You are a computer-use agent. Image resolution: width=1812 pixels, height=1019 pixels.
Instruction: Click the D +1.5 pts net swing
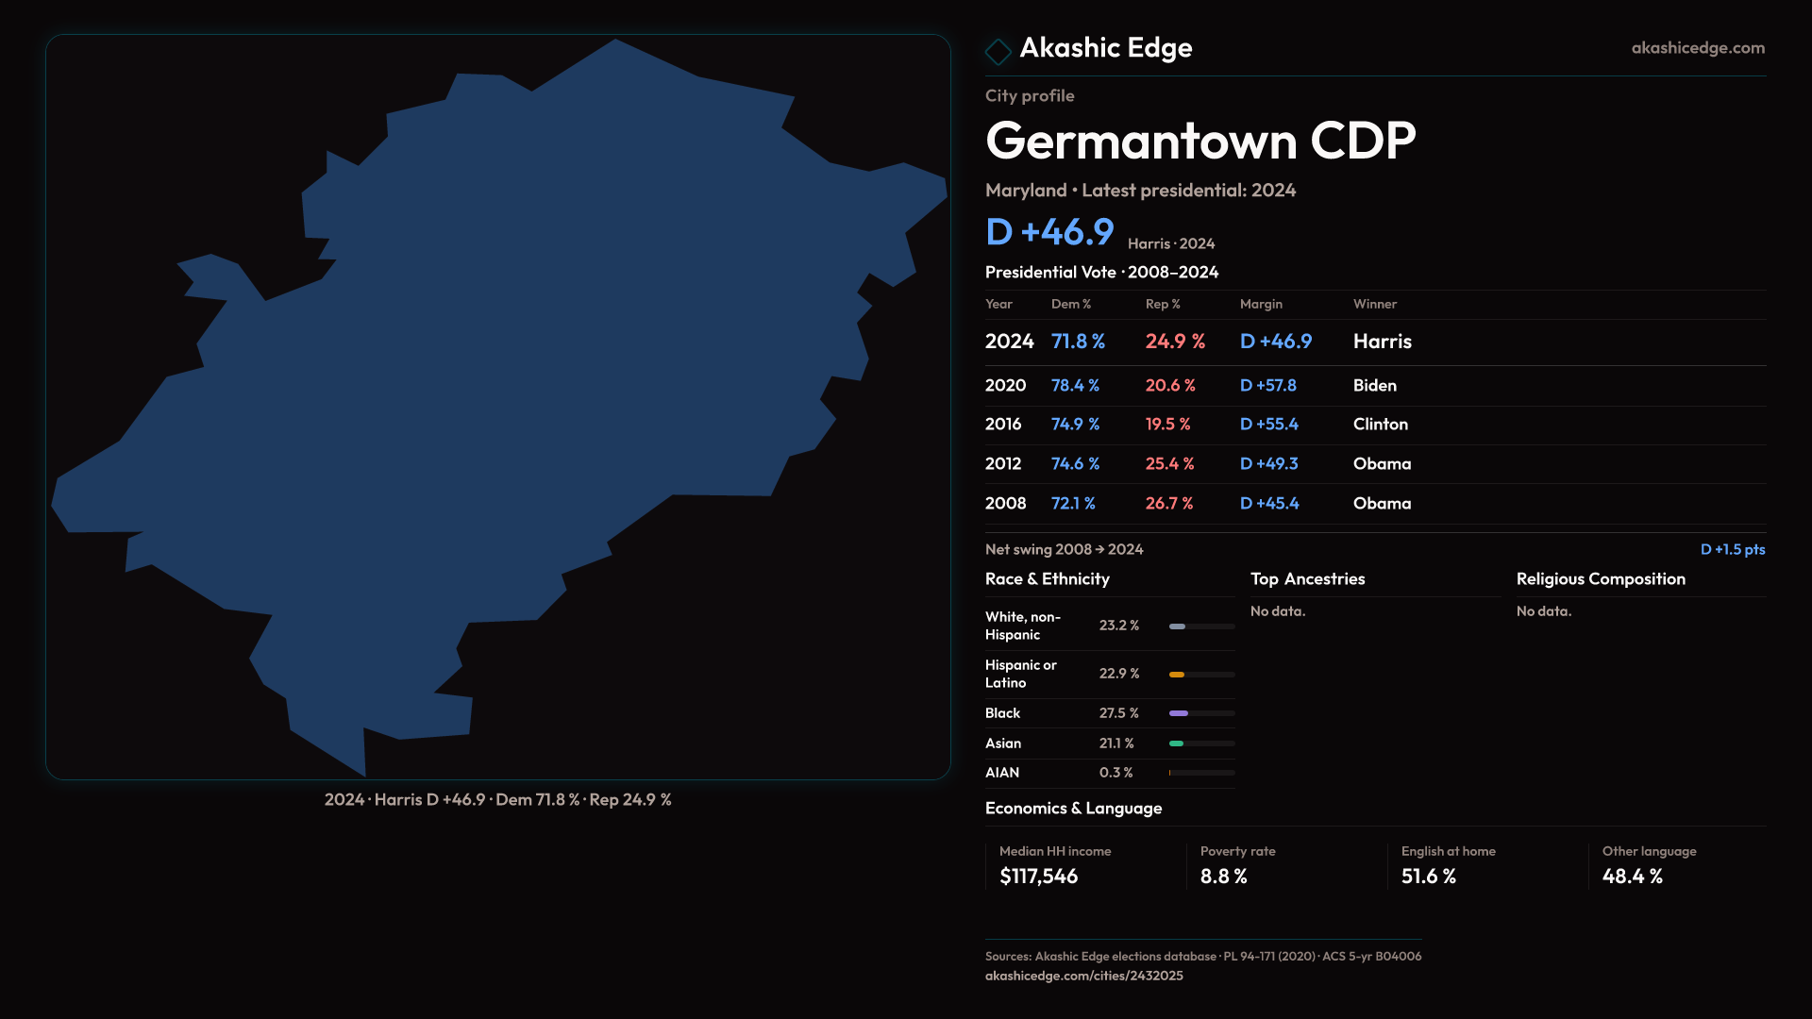1732,549
